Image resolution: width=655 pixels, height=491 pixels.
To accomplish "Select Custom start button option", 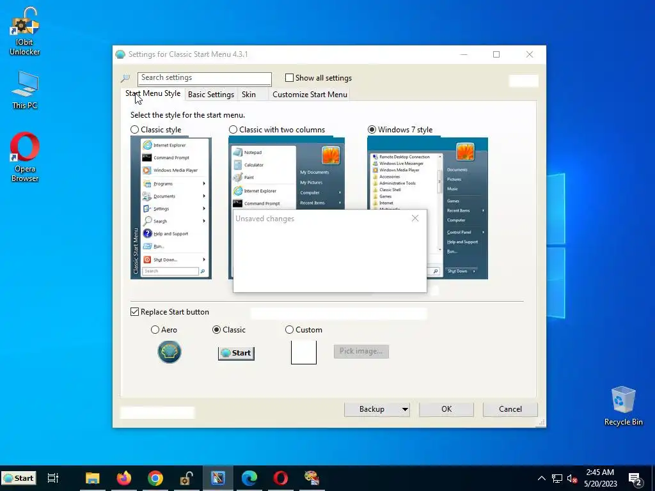I will pos(289,330).
